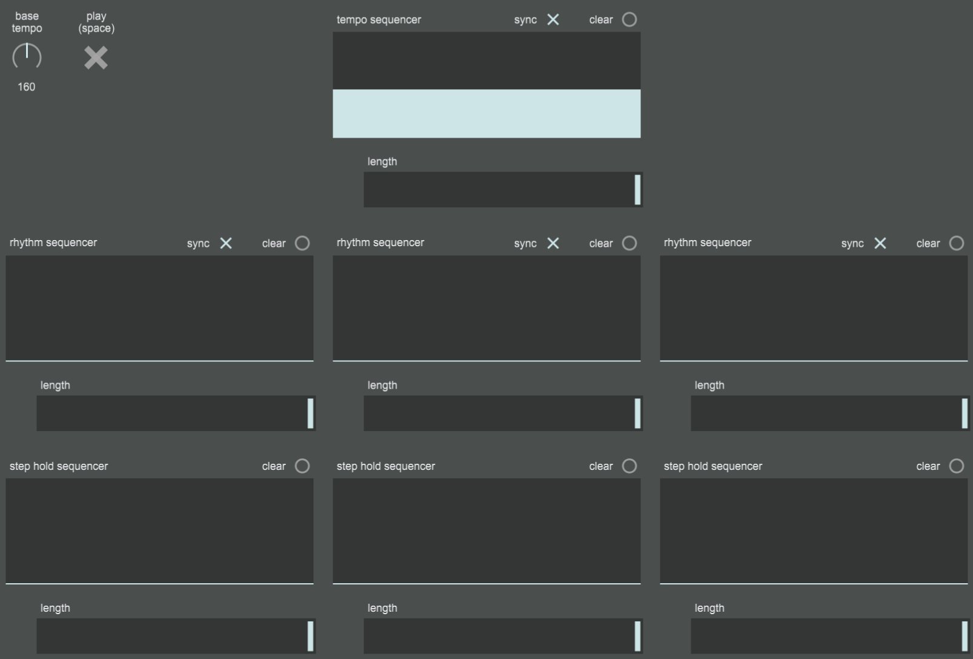The width and height of the screenshot is (973, 659).
Task: Clear the middle rhythm sequencer
Action: 629,243
